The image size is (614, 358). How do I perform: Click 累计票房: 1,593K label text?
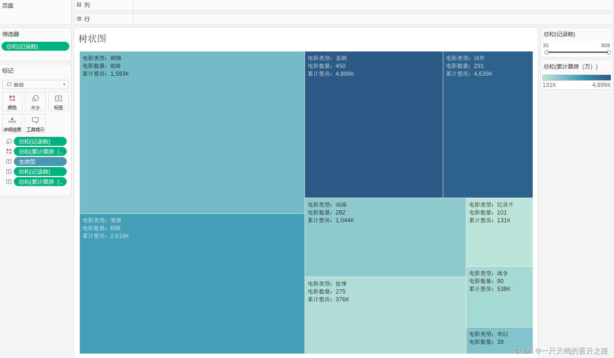(106, 74)
